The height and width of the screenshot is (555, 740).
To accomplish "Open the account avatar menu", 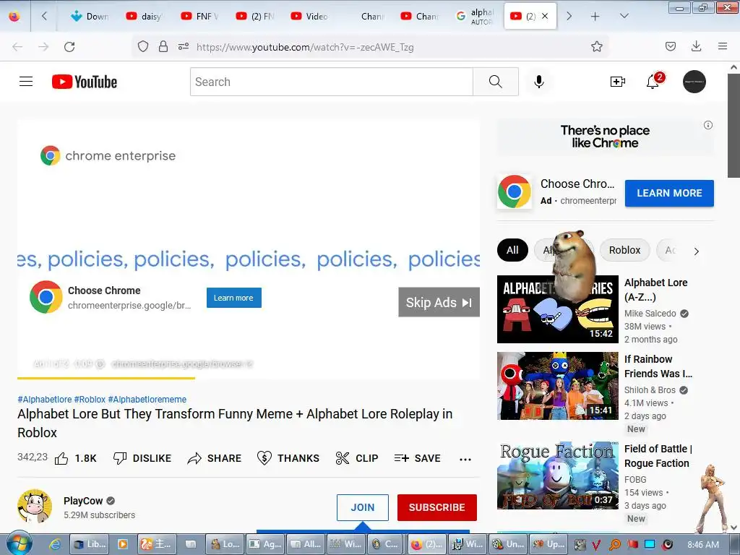I will [694, 82].
